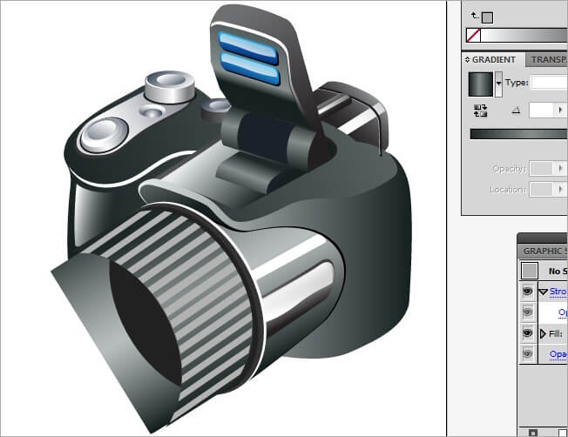The image size is (568, 437).
Task: Collapse the Stroke attribute triangle
Action: click(x=543, y=292)
